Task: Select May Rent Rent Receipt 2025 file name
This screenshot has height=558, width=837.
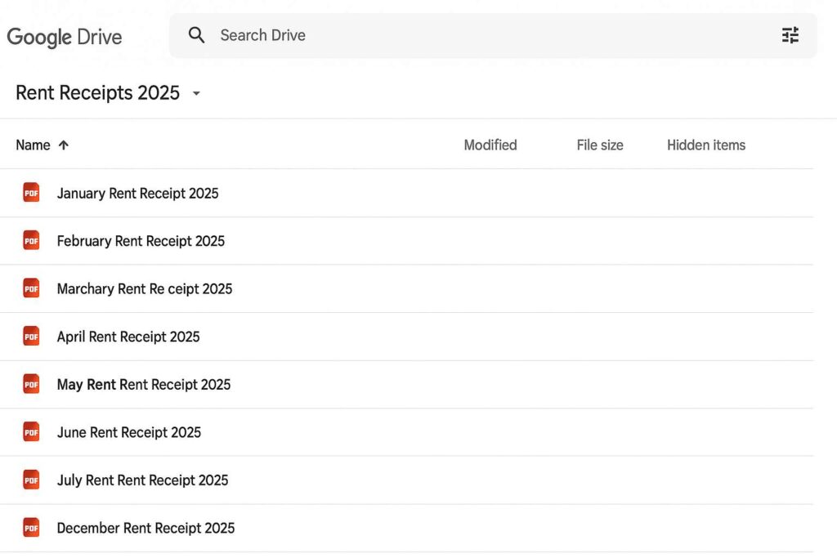Action: pyautogui.click(x=144, y=385)
